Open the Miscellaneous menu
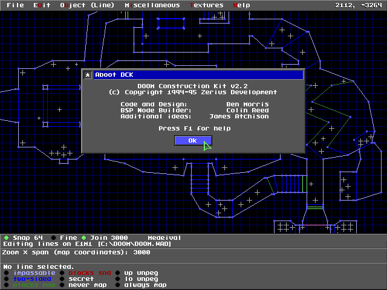 [152, 5]
